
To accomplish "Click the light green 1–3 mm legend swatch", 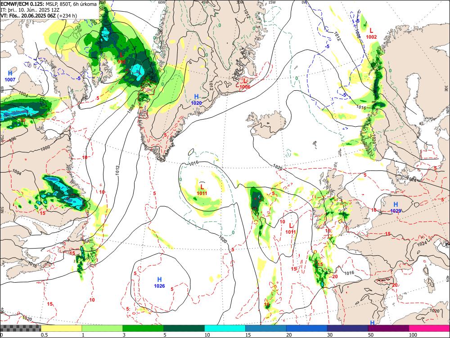I will coord(102,328).
